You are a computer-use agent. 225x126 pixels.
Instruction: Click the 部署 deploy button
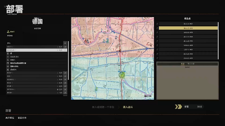coord(189,107)
